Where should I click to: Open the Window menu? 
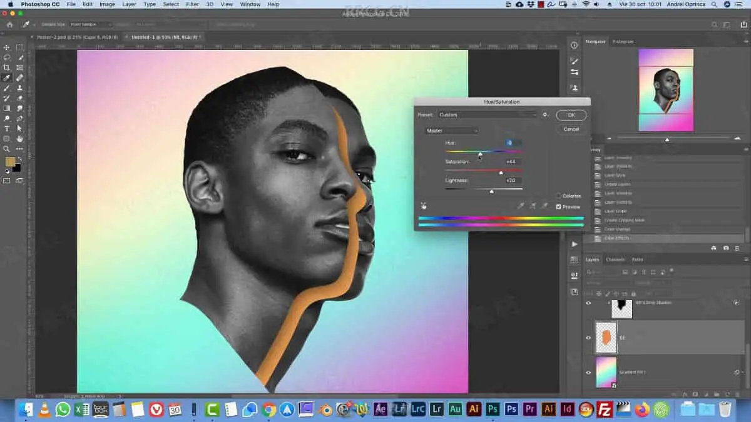click(250, 4)
